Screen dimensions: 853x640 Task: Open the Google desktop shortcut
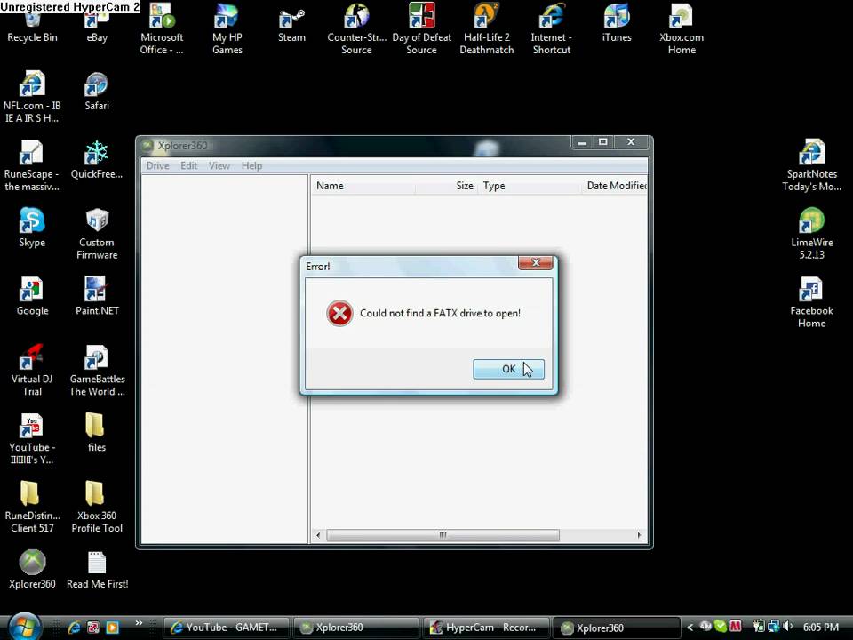tap(32, 296)
